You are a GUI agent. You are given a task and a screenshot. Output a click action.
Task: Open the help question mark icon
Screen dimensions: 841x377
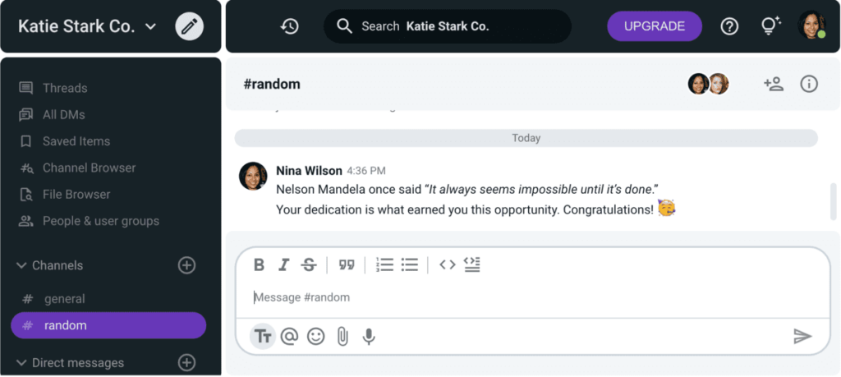click(x=729, y=26)
